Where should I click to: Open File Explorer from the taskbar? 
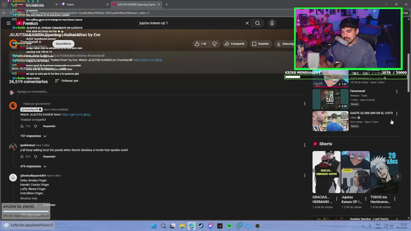click(x=182, y=226)
